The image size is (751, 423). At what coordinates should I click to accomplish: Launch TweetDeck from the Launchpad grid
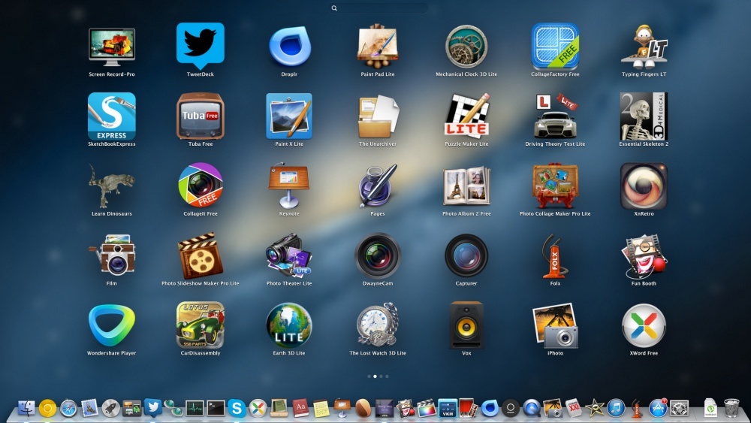[x=201, y=46]
